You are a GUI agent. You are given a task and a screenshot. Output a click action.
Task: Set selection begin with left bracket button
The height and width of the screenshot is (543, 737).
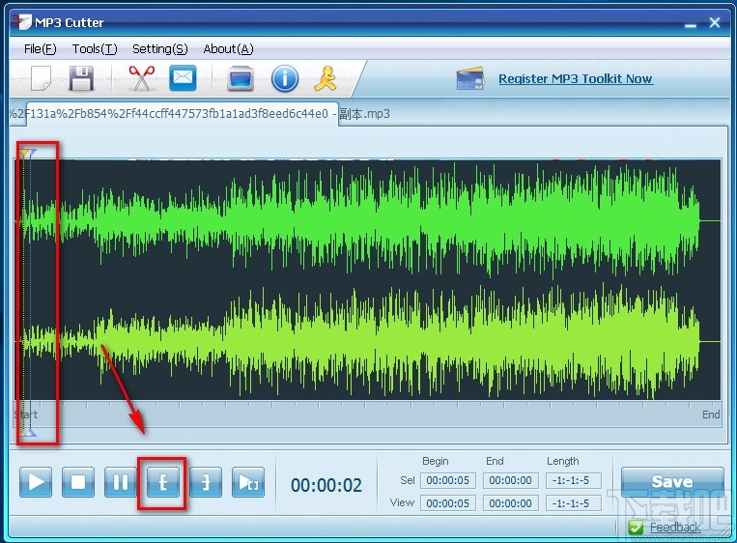tap(163, 482)
